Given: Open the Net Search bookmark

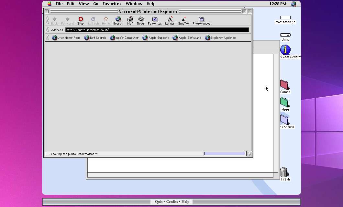Looking at the screenshot, I should (x=95, y=38).
